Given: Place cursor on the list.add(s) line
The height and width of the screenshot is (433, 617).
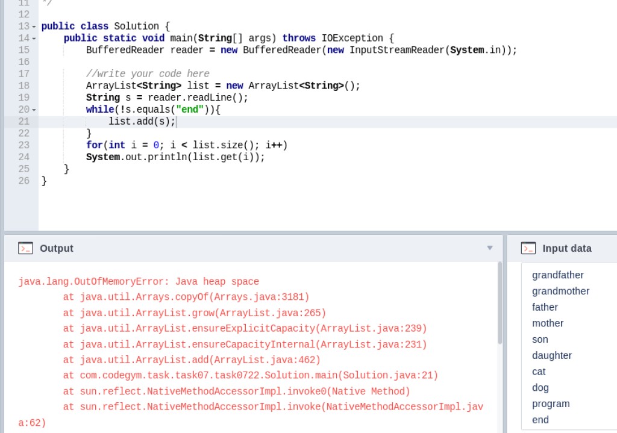Looking at the screenshot, I should pyautogui.click(x=142, y=121).
